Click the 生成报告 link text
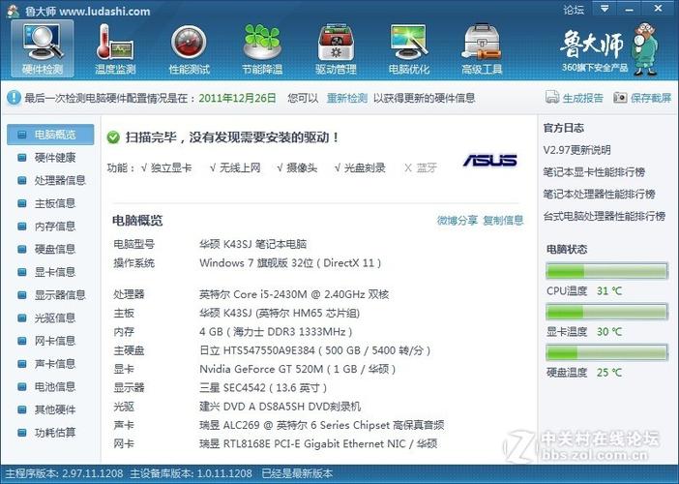Viewport: 679px width, 484px height. pos(583,98)
